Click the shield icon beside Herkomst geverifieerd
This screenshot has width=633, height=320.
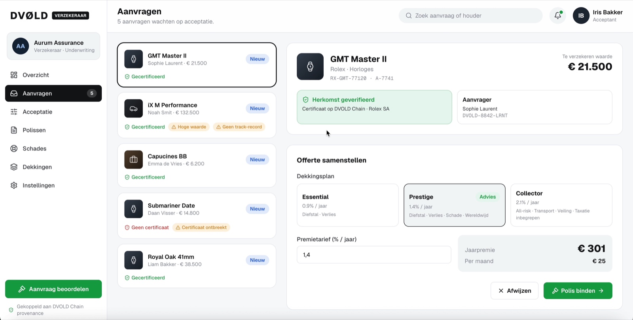(x=305, y=100)
